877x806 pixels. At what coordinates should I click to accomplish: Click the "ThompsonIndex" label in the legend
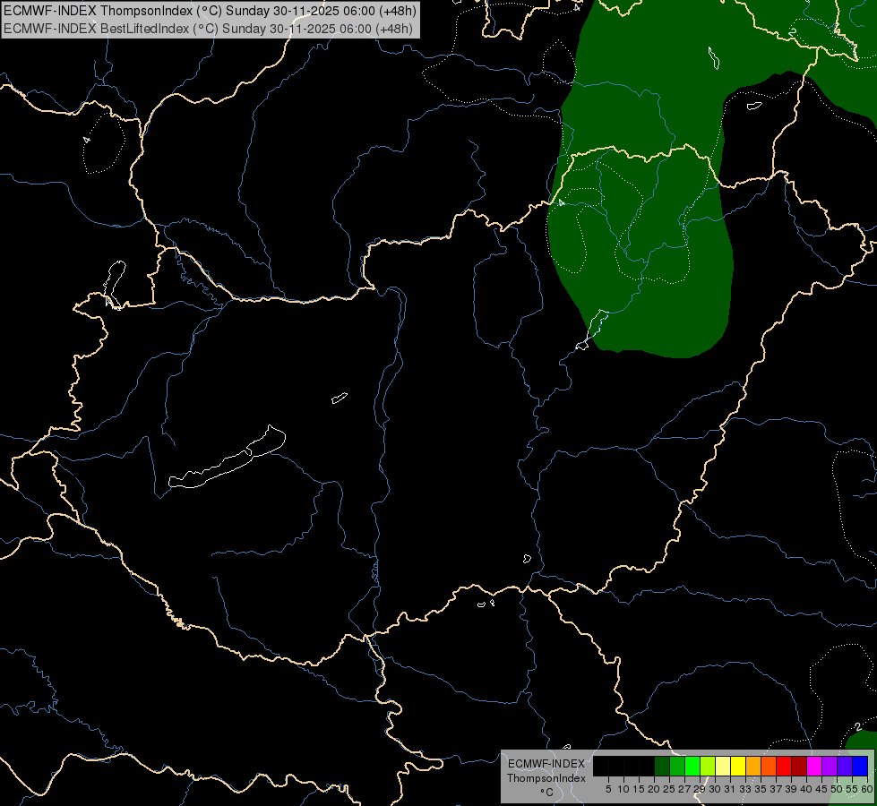point(546,778)
